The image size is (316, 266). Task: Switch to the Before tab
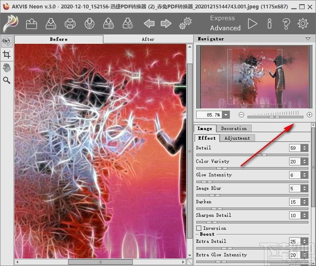tap(59, 39)
